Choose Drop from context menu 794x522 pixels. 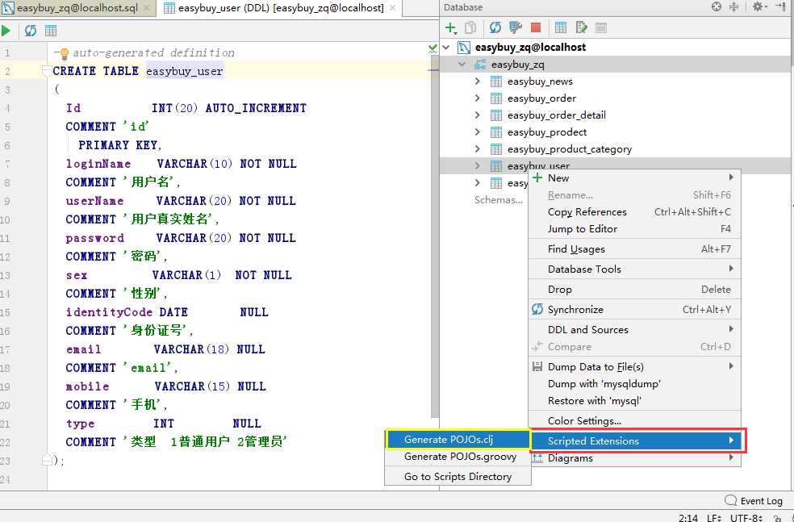[x=634, y=290]
